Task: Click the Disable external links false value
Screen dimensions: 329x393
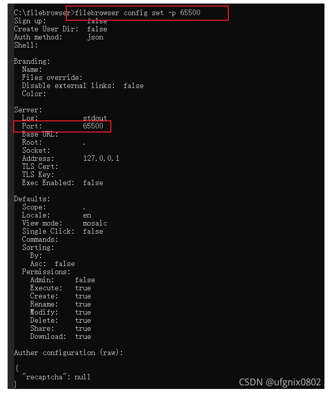Action: coord(134,85)
